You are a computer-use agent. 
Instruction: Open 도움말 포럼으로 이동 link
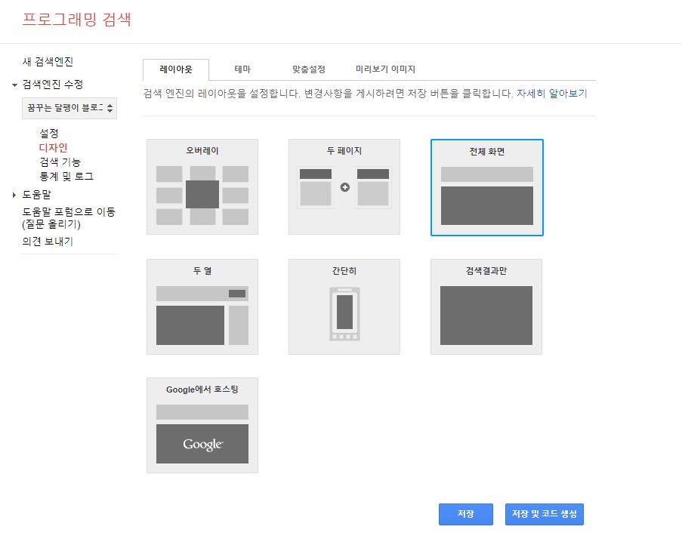(x=69, y=217)
